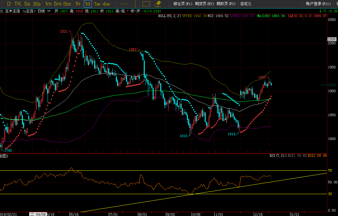
Task: Click the 高:1918 high price
Action: [76, 11]
